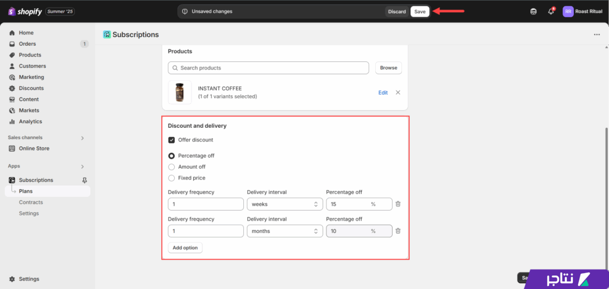Click the Content icon in sidebar
The width and height of the screenshot is (609, 289).
[x=12, y=99]
